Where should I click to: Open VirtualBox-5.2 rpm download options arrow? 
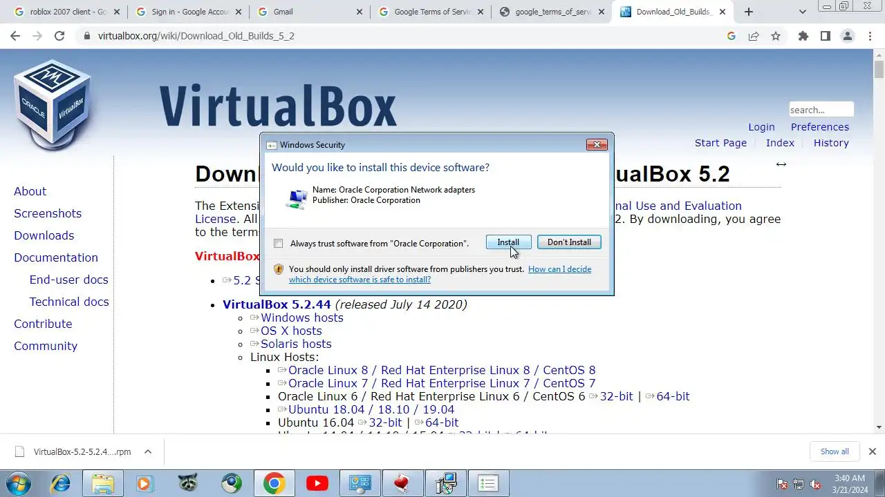pyautogui.click(x=147, y=451)
